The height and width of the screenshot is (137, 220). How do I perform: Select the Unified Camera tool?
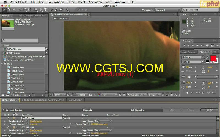click(25, 10)
